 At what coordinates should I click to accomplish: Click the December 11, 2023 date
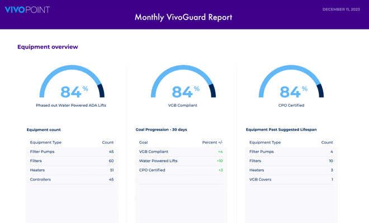[x=341, y=9]
